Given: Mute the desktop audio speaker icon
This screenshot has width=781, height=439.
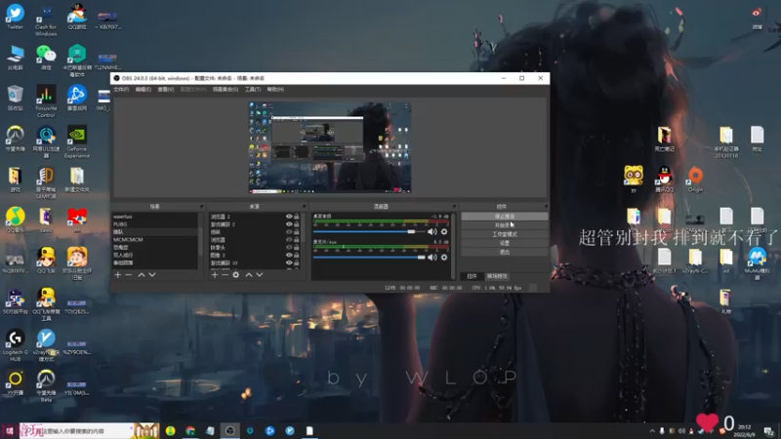Looking at the screenshot, I should (432, 231).
